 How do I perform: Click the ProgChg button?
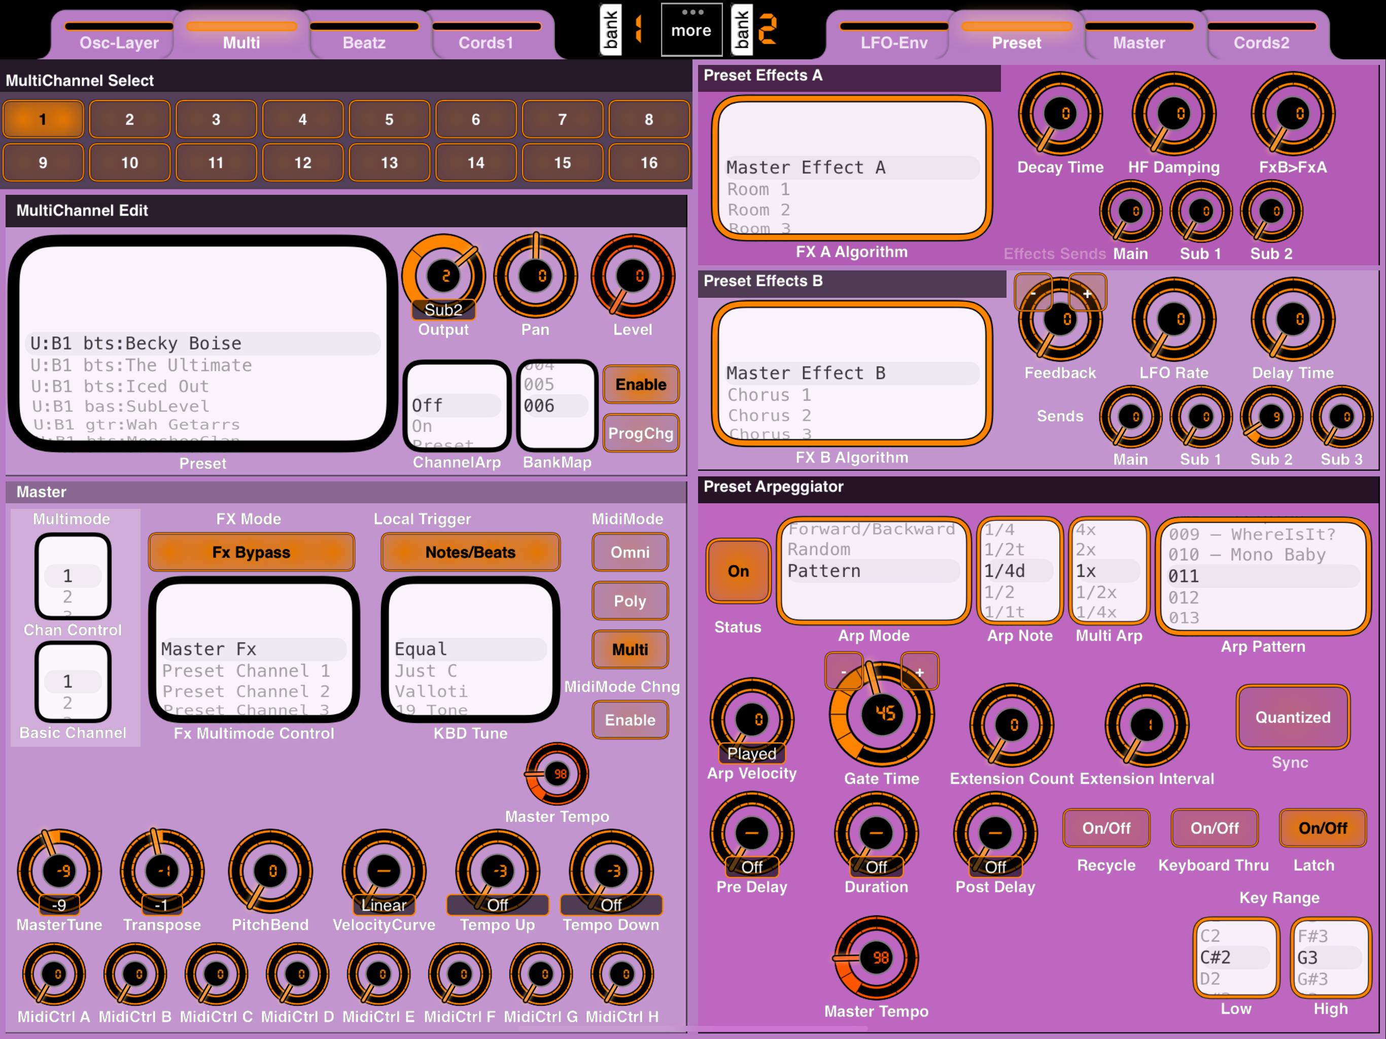tap(641, 433)
